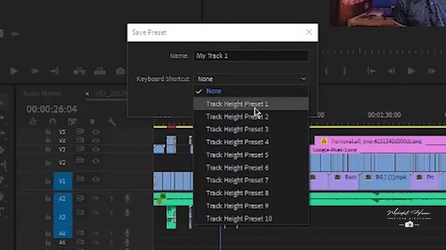Select the BG 1 (1).mp4 clip

click(385, 181)
